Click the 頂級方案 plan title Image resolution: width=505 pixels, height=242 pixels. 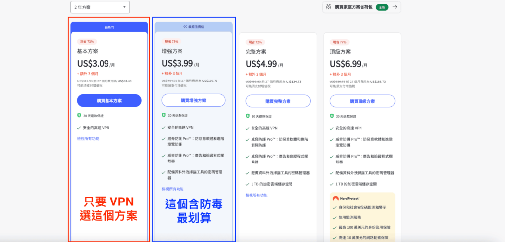coord(340,52)
